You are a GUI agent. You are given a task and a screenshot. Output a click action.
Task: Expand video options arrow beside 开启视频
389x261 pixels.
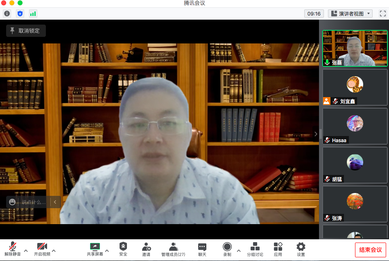tap(54, 250)
